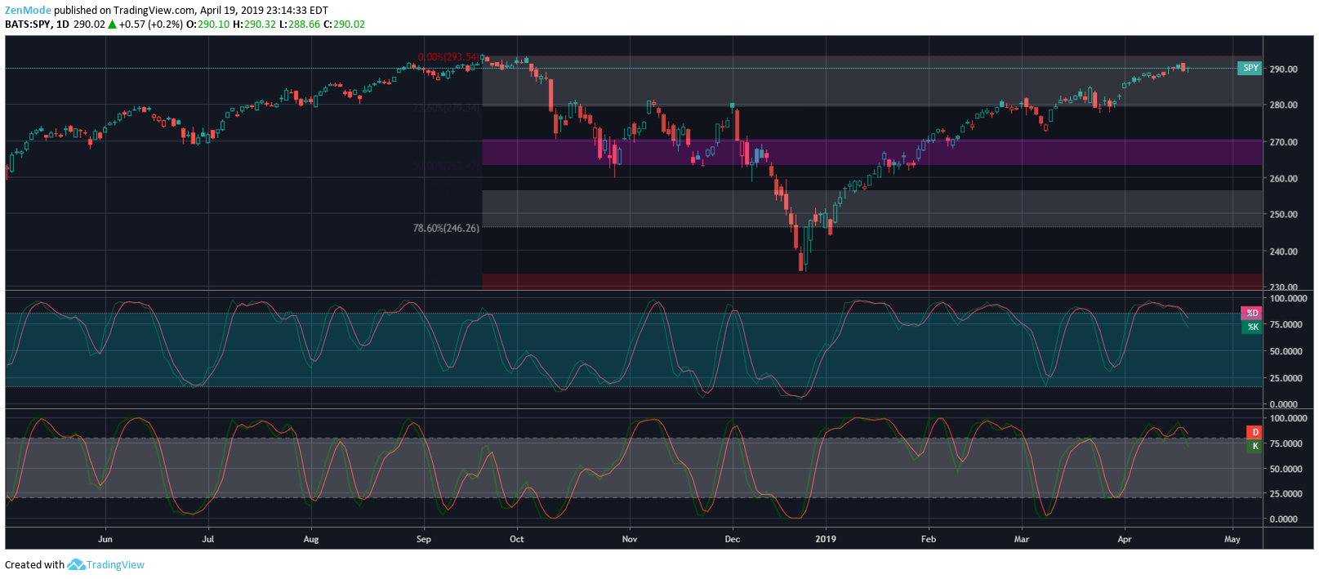Click the Apr label on time axis
Image resolution: width=1319 pixels, height=579 pixels.
[x=1125, y=539]
